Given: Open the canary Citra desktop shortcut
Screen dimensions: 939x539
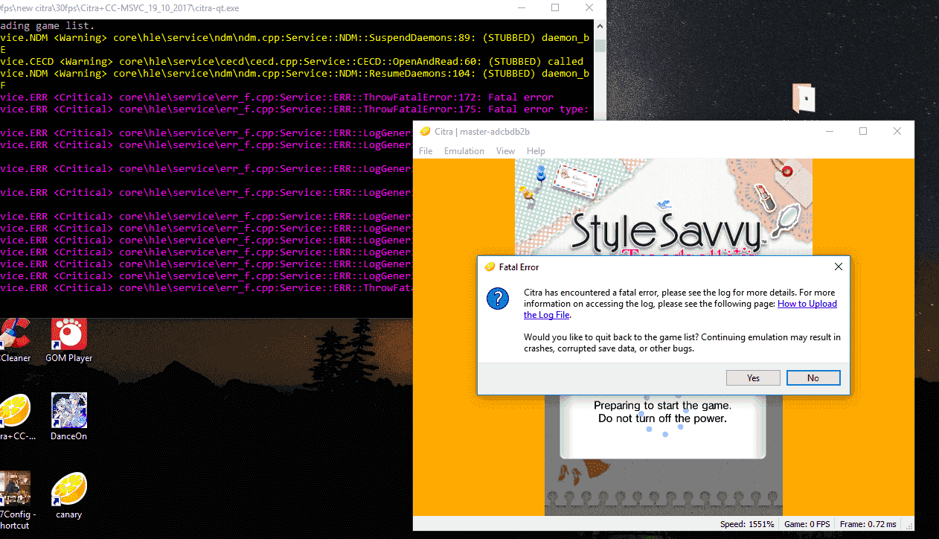Looking at the screenshot, I should [68, 495].
